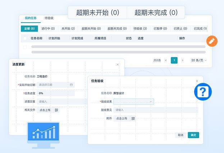Click the 验收意见 input field
The image size is (224, 153).
156,110
